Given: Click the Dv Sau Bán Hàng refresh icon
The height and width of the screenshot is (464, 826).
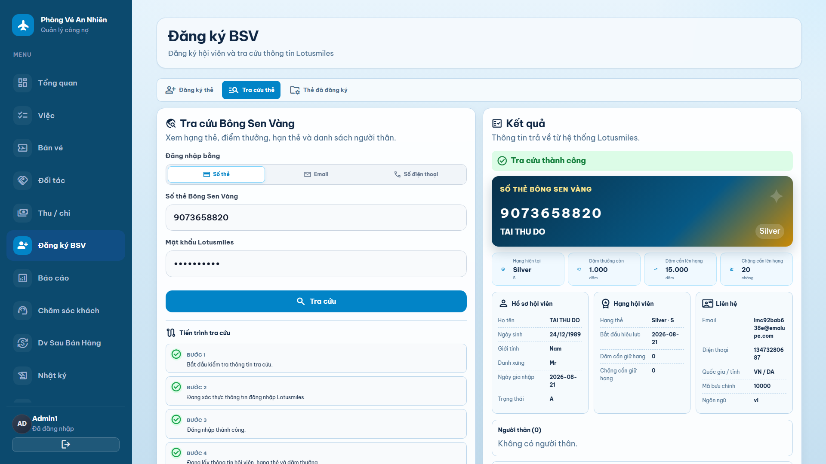Looking at the screenshot, I should click(x=22, y=343).
